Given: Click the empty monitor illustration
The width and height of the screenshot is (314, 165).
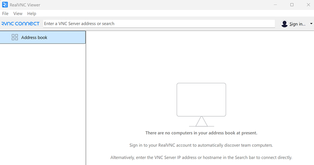Looking at the screenshot, I should (201, 104).
